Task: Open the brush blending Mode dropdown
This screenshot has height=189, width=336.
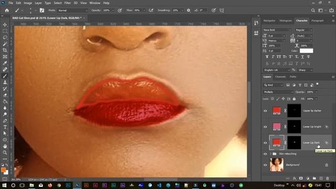Action: 72,10
